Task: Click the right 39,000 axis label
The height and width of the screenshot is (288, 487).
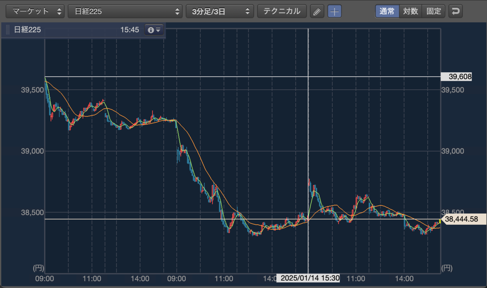Action: (452, 151)
